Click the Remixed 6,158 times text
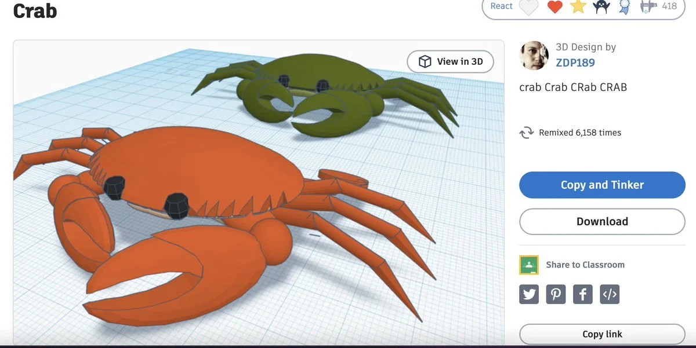This screenshot has height=348, width=696. tap(580, 133)
